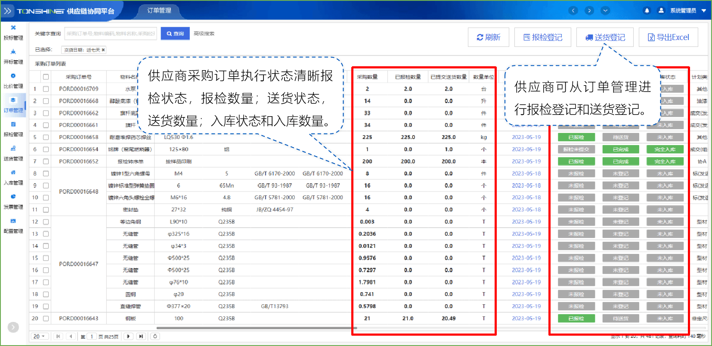Image resolution: width=712 pixels, height=346 pixels.
Task: Open the page size dropdown showing 20
Action: click(x=39, y=337)
